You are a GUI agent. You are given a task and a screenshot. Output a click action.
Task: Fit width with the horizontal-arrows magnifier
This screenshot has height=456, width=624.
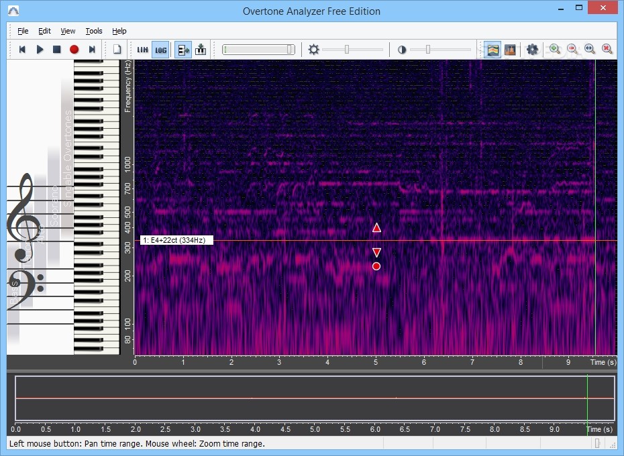590,50
